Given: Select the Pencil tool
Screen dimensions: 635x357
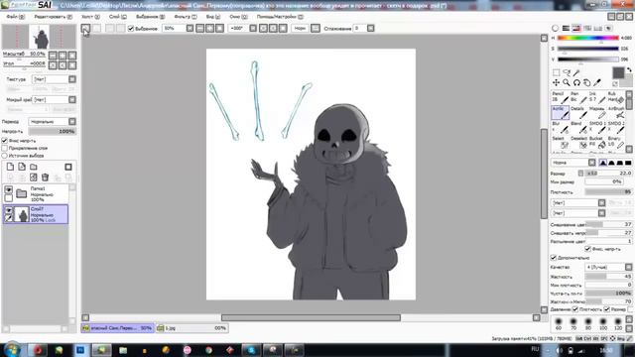Looking at the screenshot, I should (560, 97).
